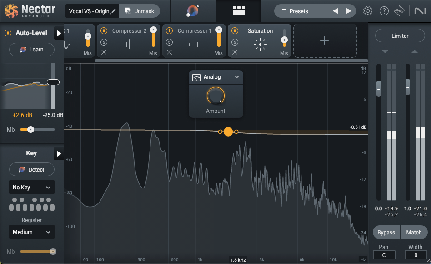Open the Analog saturation type dropdown
The height and width of the screenshot is (264, 431).
(216, 77)
